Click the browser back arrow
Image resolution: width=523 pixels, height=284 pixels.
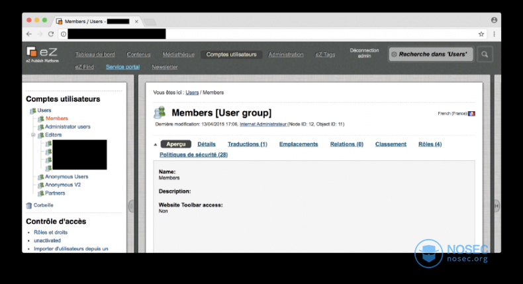point(29,34)
